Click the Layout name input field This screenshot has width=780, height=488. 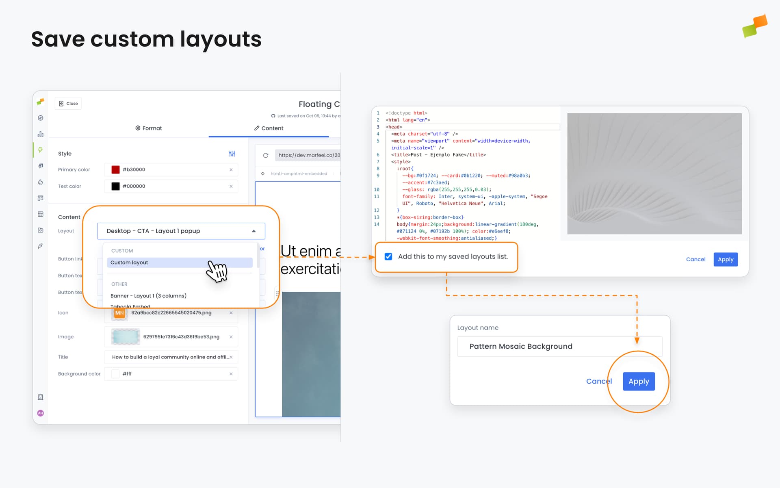[559, 346]
